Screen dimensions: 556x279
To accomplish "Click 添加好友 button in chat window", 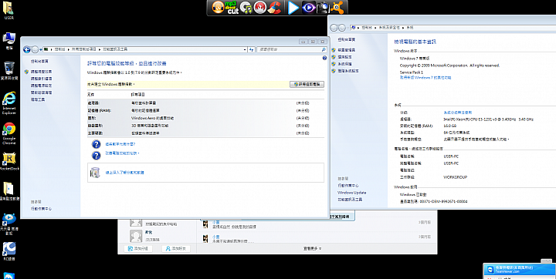I will (176, 248).
